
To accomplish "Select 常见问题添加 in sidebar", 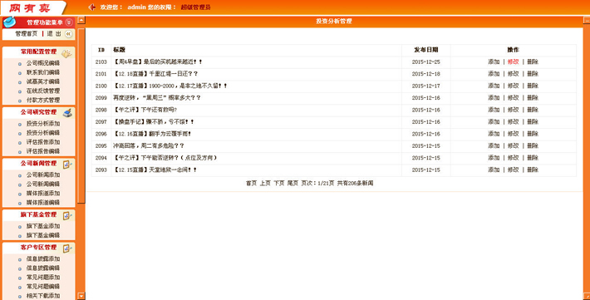I will coord(43,277).
